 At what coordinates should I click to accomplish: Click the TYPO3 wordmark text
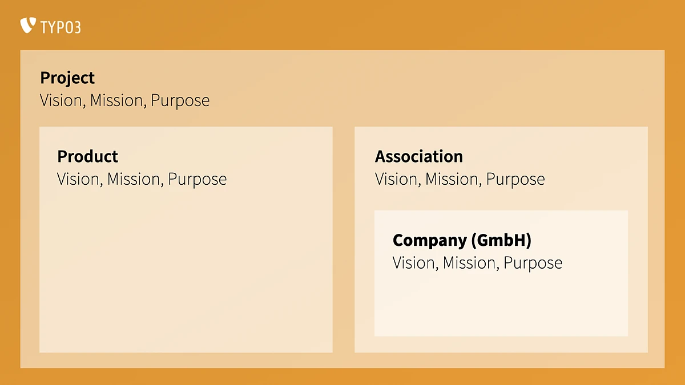61,27
